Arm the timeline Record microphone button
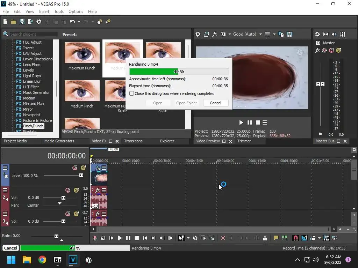 (94, 238)
